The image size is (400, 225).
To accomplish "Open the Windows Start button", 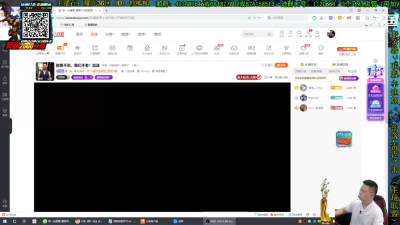I will point(4,221).
